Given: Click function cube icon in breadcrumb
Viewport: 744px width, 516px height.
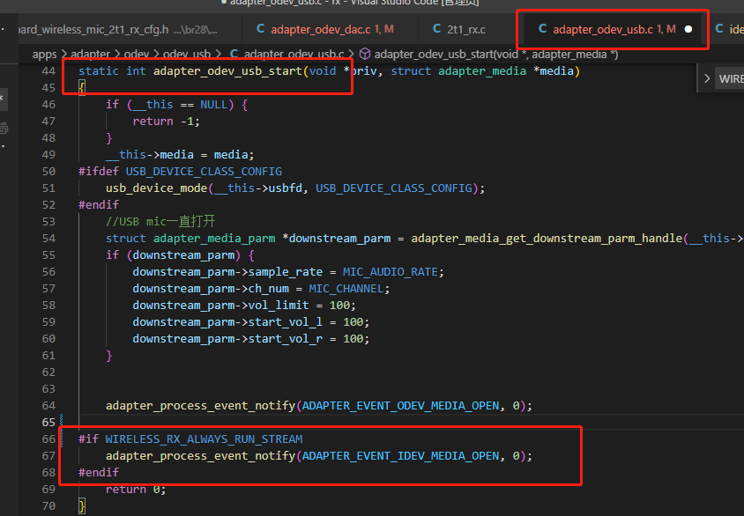Looking at the screenshot, I should 364,54.
